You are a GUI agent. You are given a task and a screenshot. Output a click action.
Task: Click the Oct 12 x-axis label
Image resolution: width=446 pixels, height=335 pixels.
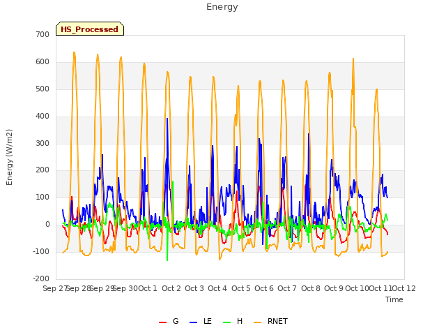tap(404, 288)
